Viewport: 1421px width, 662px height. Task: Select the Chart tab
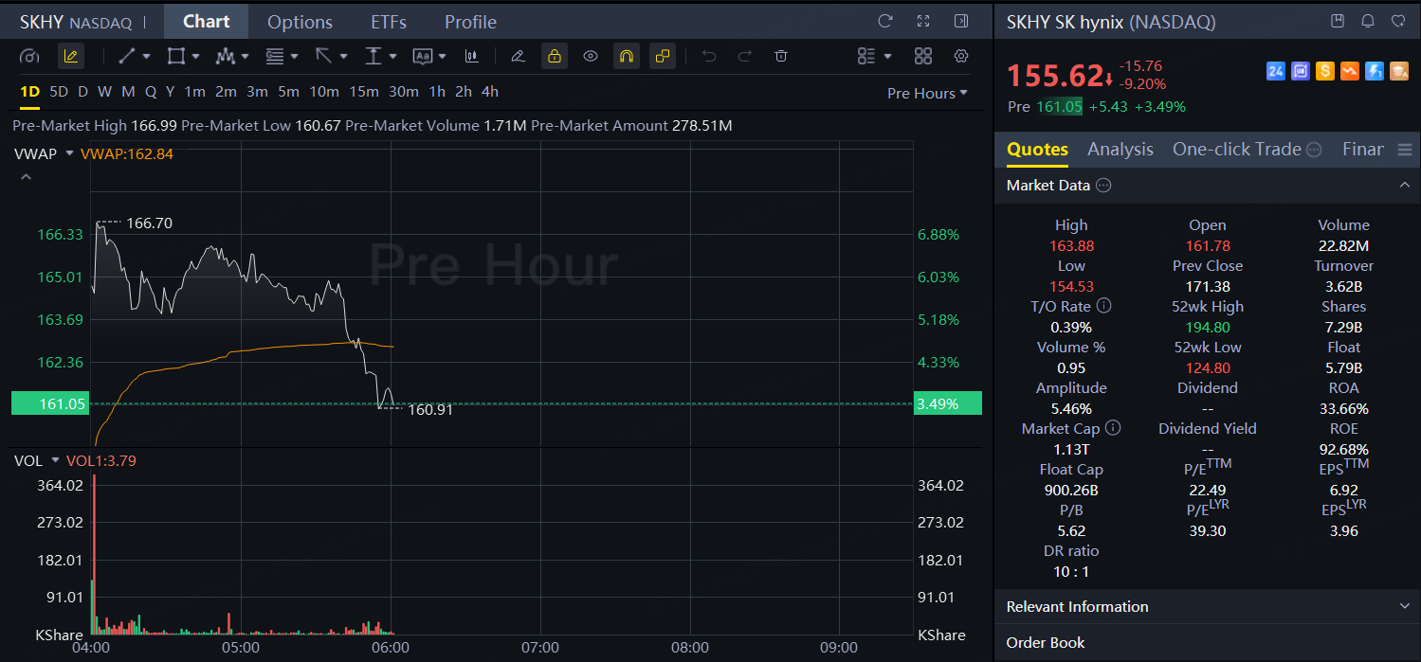click(x=206, y=21)
